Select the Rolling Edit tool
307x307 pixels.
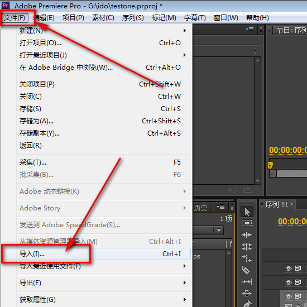point(247,247)
